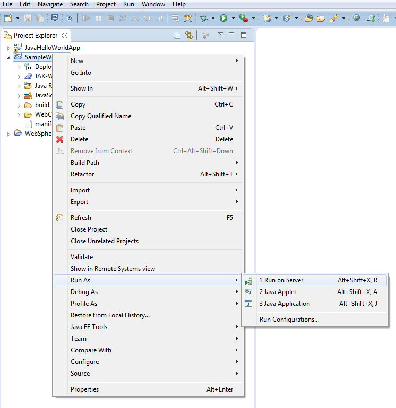Click the Suspend debug icon

(98, 18)
